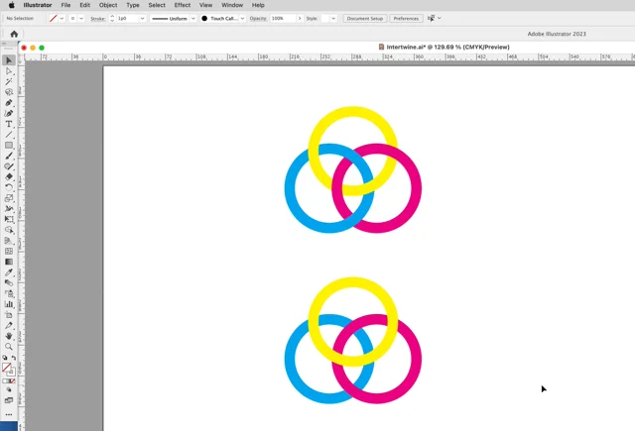Select the Paintbrush tool
635x431 pixels.
pyautogui.click(x=9, y=156)
